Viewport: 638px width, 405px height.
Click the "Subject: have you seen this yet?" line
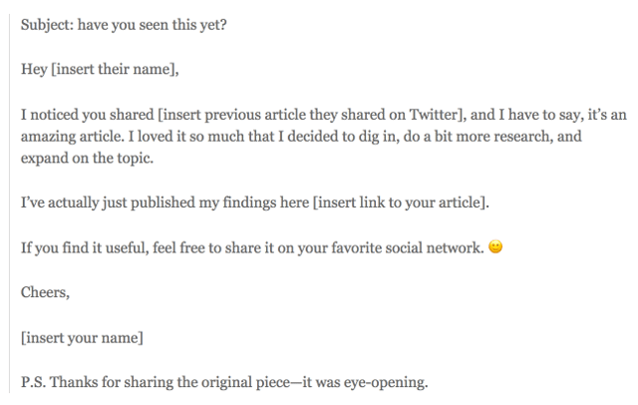point(124,25)
